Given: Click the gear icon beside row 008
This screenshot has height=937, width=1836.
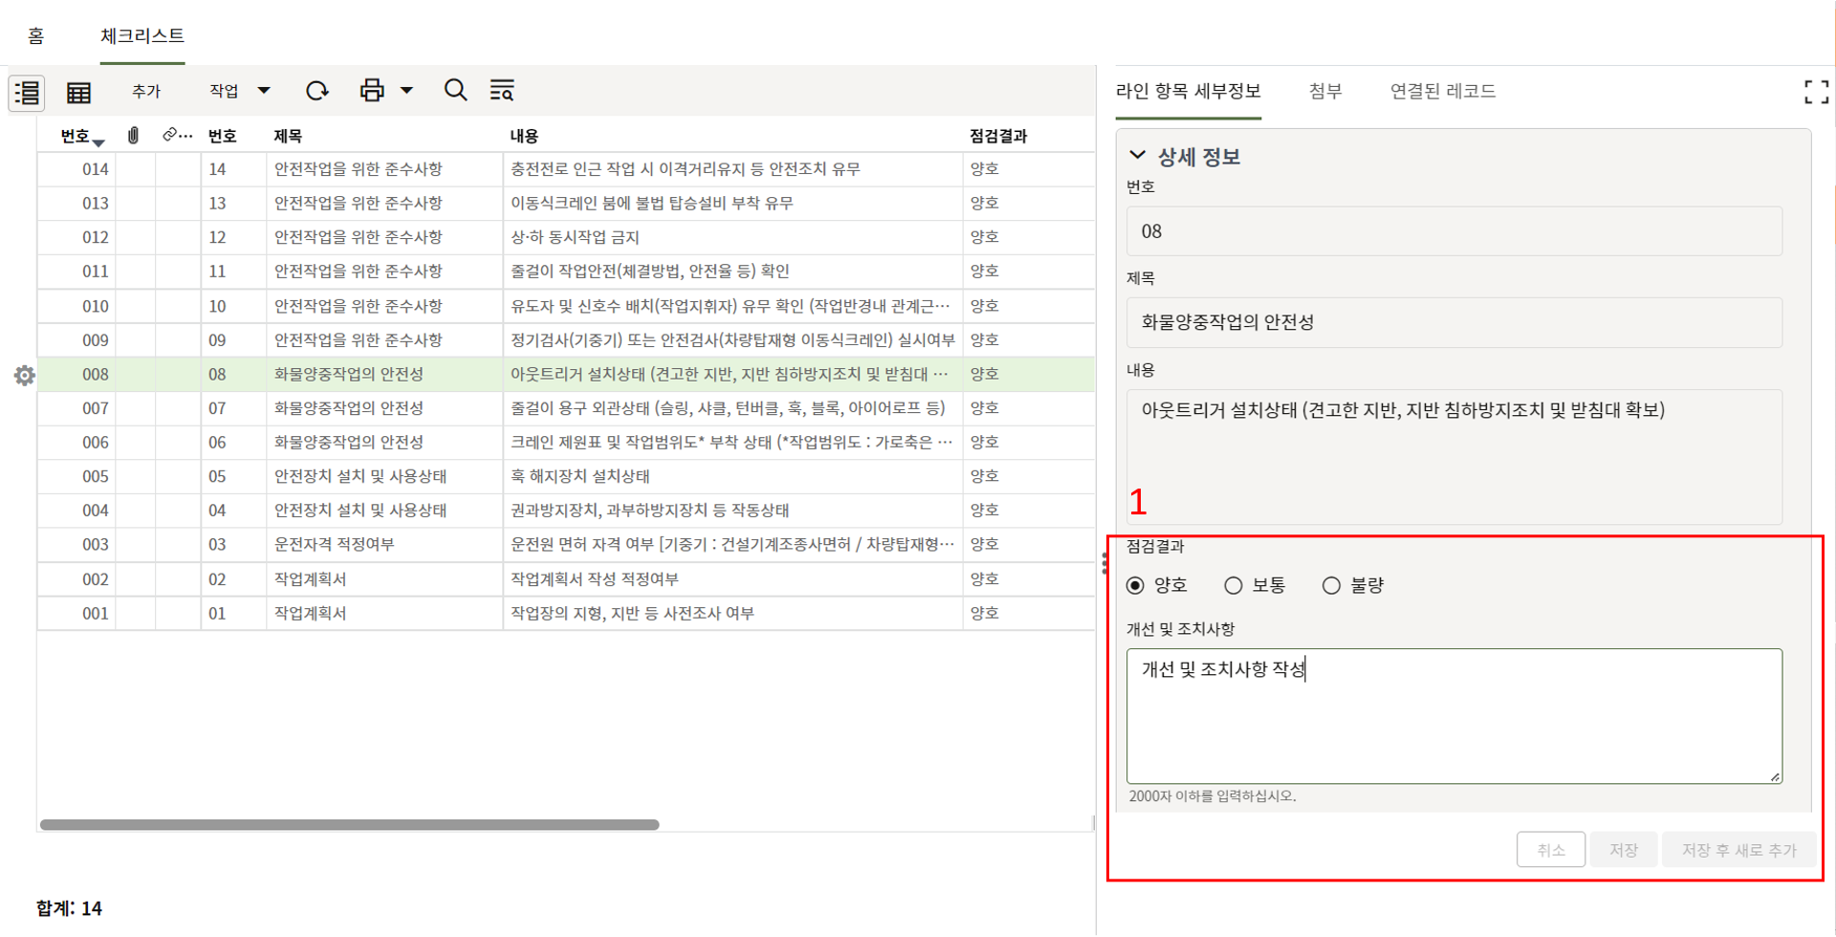Looking at the screenshot, I should 25,375.
